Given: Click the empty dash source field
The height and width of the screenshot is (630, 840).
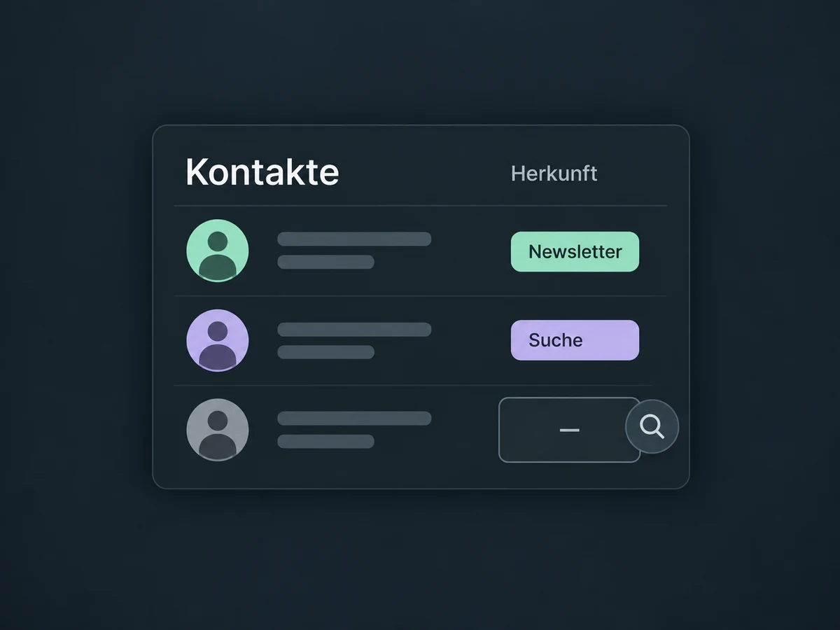Looking at the screenshot, I should (x=569, y=430).
